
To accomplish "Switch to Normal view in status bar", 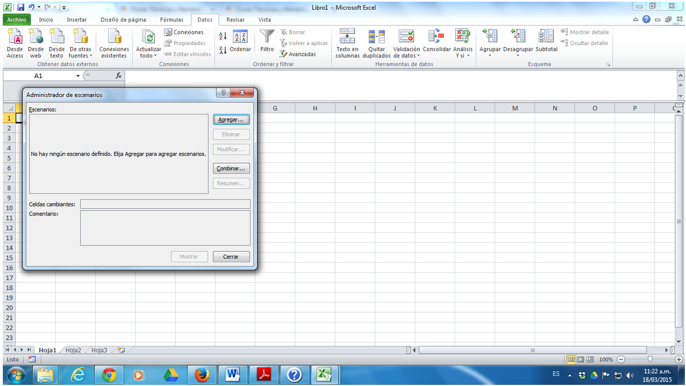I will pyautogui.click(x=572, y=359).
